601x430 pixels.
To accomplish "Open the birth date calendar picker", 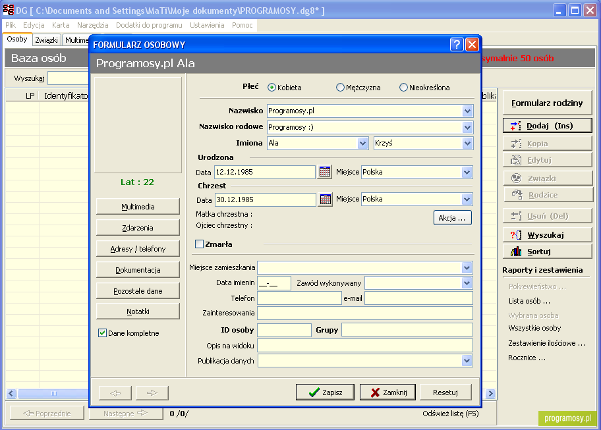I will pos(325,172).
